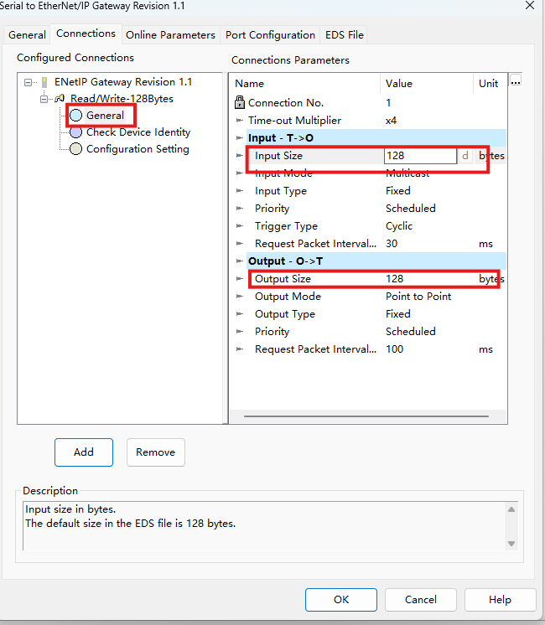Click the purple circle icon beside Check Device Identity
The width and height of the screenshot is (545, 625).
(75, 132)
